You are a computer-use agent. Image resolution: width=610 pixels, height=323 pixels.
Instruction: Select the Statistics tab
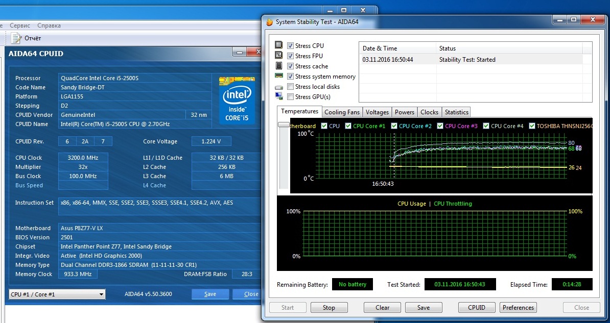click(x=456, y=112)
